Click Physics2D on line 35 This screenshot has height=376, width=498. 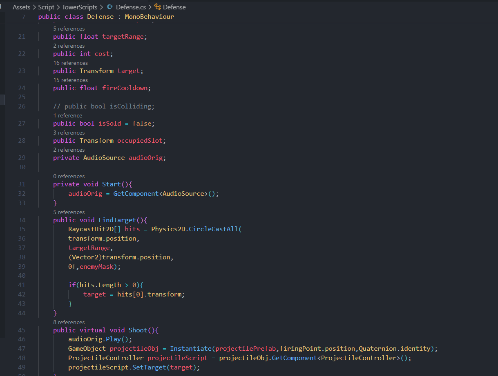coord(168,229)
